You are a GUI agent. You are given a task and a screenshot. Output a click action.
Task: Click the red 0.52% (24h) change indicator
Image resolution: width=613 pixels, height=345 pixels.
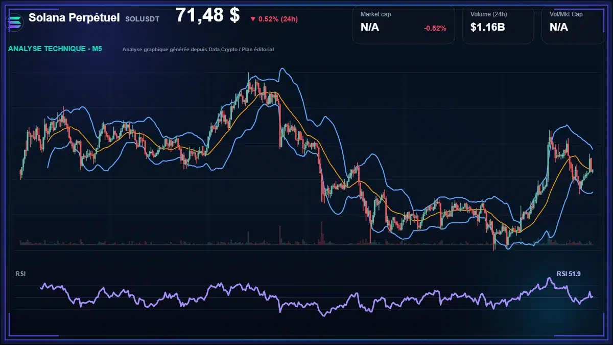(x=274, y=19)
